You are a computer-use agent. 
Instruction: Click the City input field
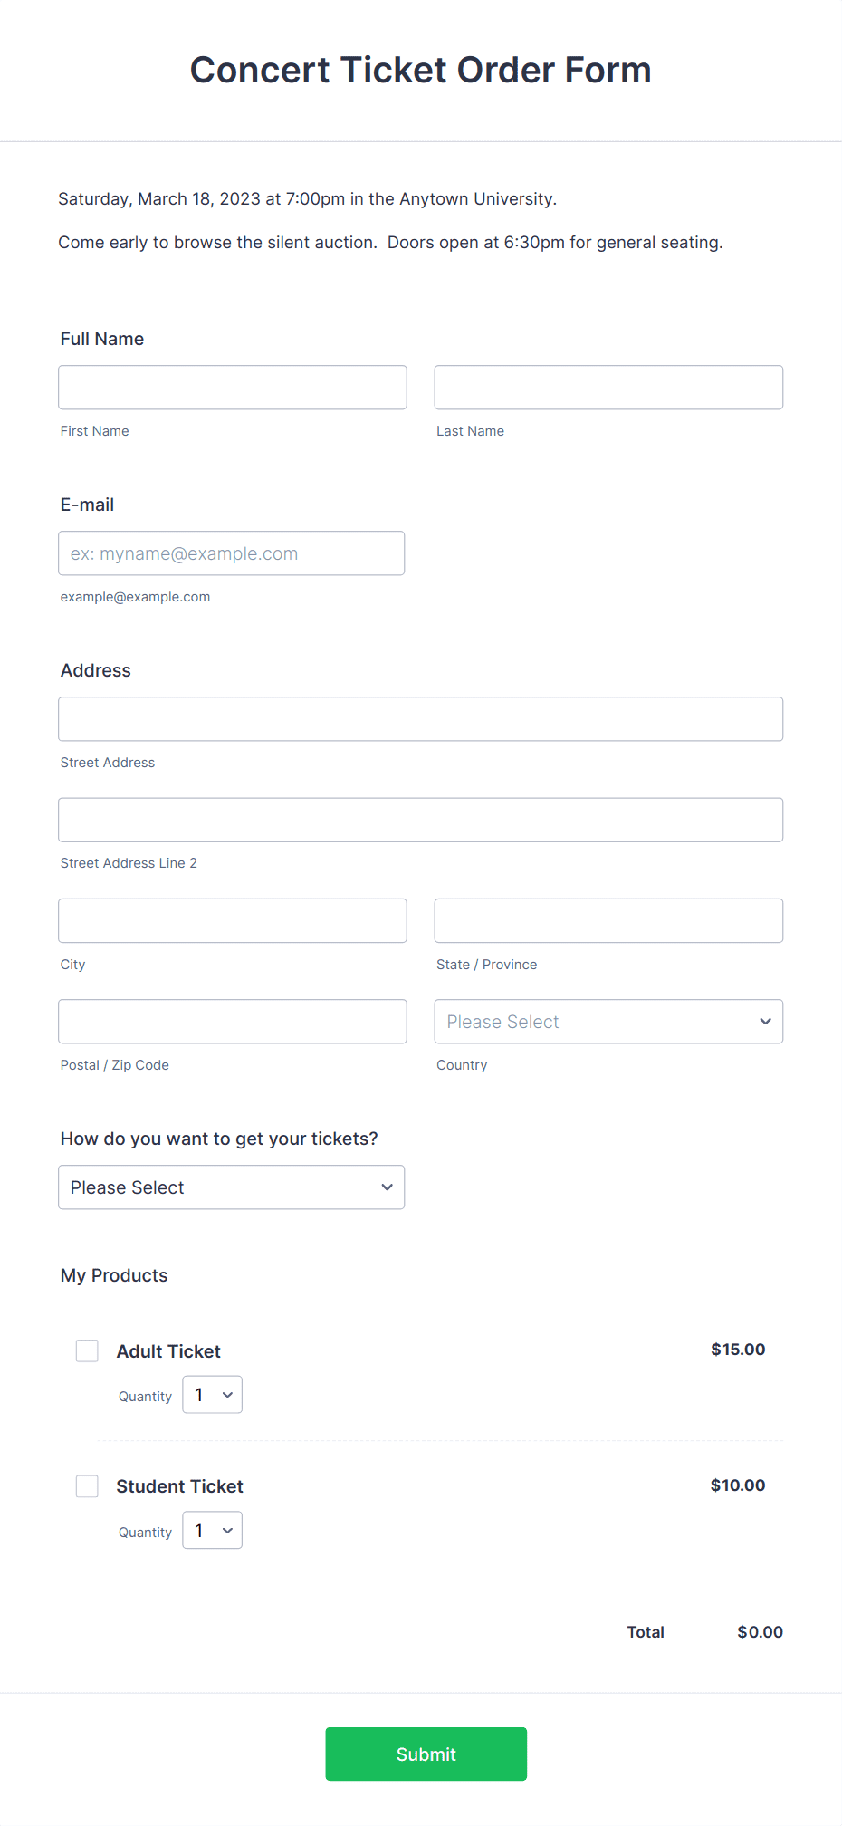[232, 920]
